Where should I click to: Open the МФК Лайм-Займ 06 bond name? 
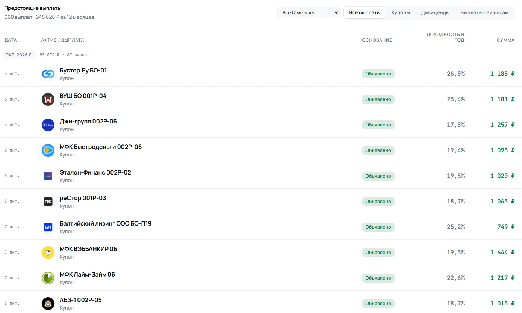point(87,275)
